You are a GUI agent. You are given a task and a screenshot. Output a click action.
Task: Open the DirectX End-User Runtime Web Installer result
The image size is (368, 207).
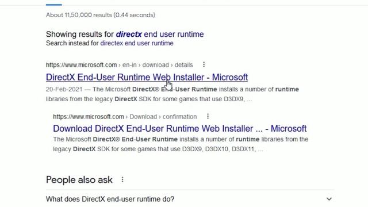(147, 77)
